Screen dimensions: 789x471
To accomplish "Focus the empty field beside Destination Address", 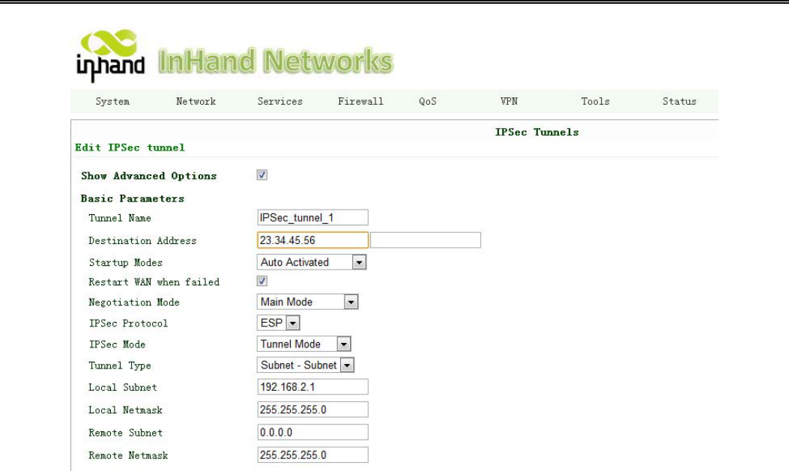I will pyautogui.click(x=426, y=240).
